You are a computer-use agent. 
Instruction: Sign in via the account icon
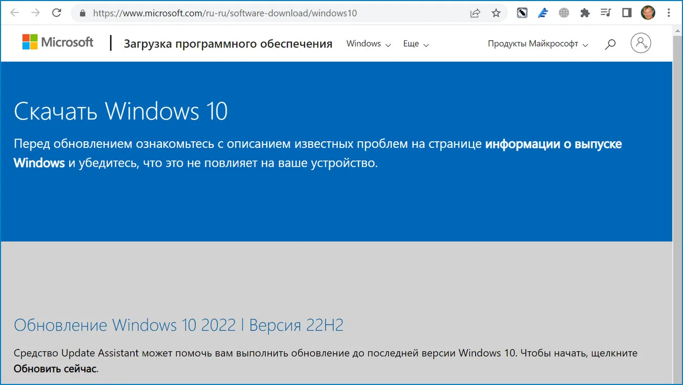pyautogui.click(x=641, y=43)
